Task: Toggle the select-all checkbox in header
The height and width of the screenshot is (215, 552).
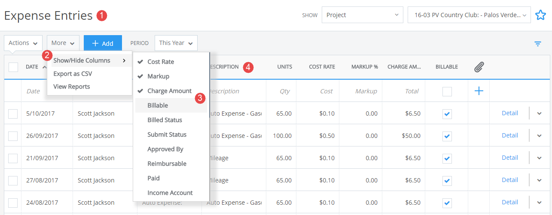Action: (13, 67)
